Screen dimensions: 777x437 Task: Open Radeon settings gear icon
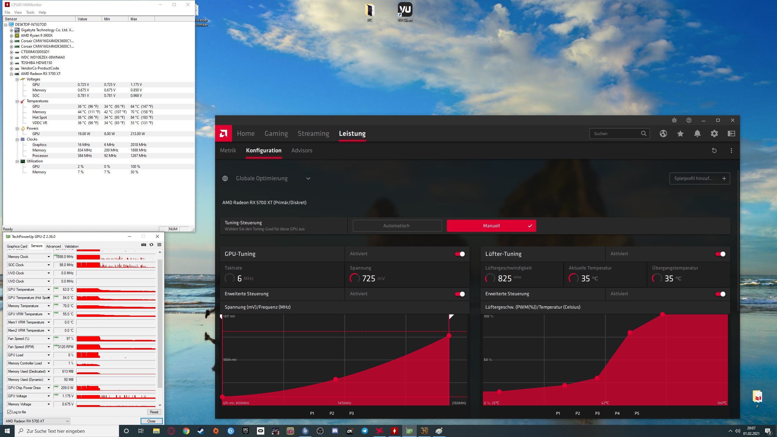coord(714,134)
